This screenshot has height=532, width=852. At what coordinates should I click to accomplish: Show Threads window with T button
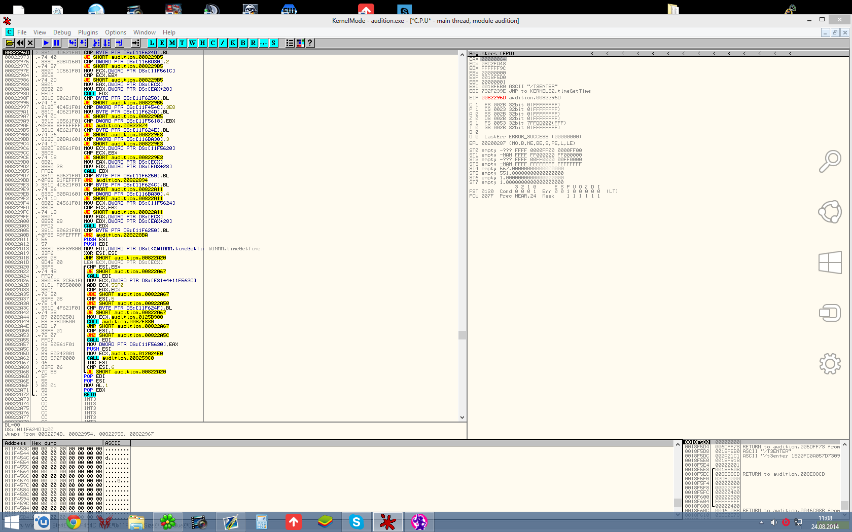coord(182,43)
